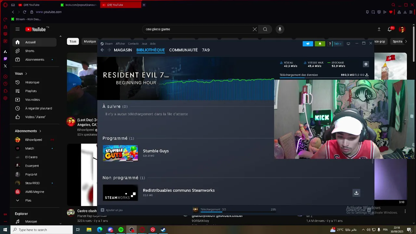Open YouTube create upload button
The image size is (416, 234).
(379, 29)
